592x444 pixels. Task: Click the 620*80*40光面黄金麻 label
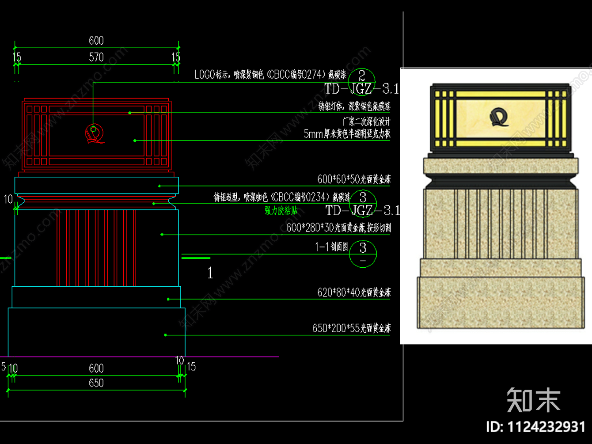[x=354, y=292]
